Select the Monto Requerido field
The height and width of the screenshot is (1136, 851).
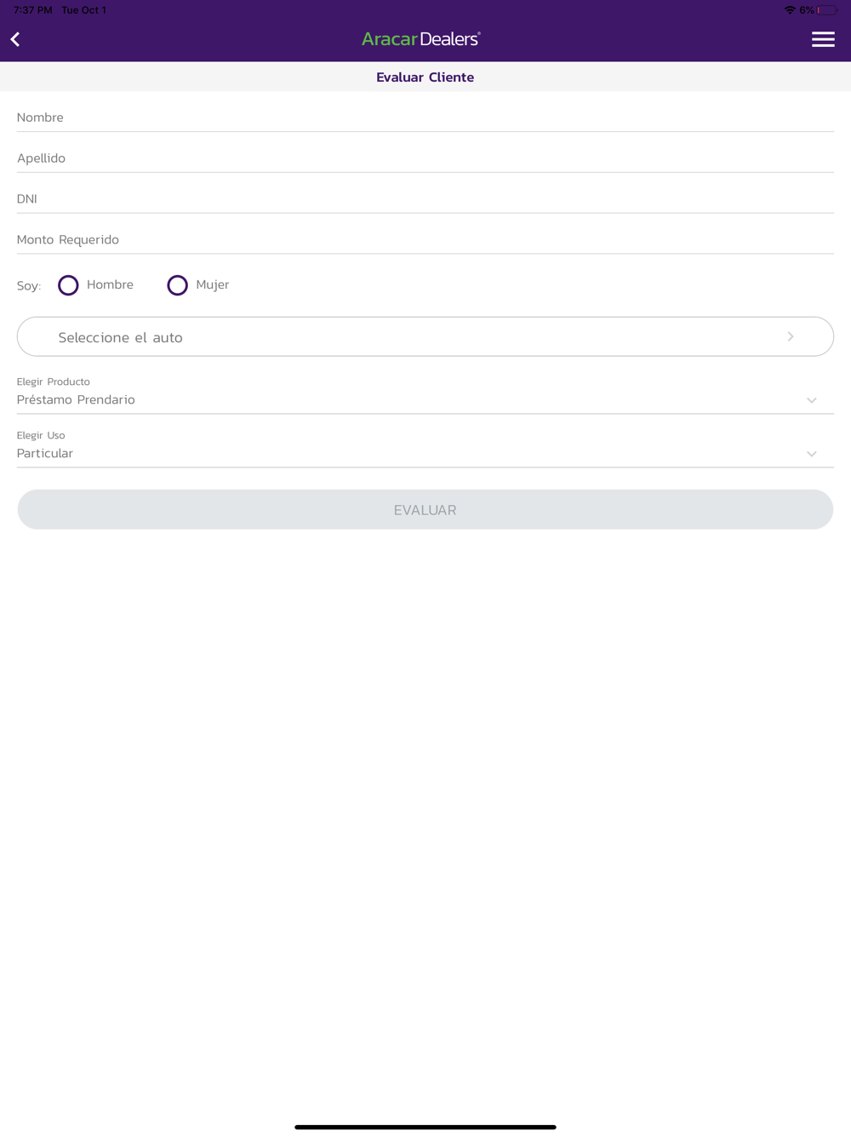click(425, 240)
